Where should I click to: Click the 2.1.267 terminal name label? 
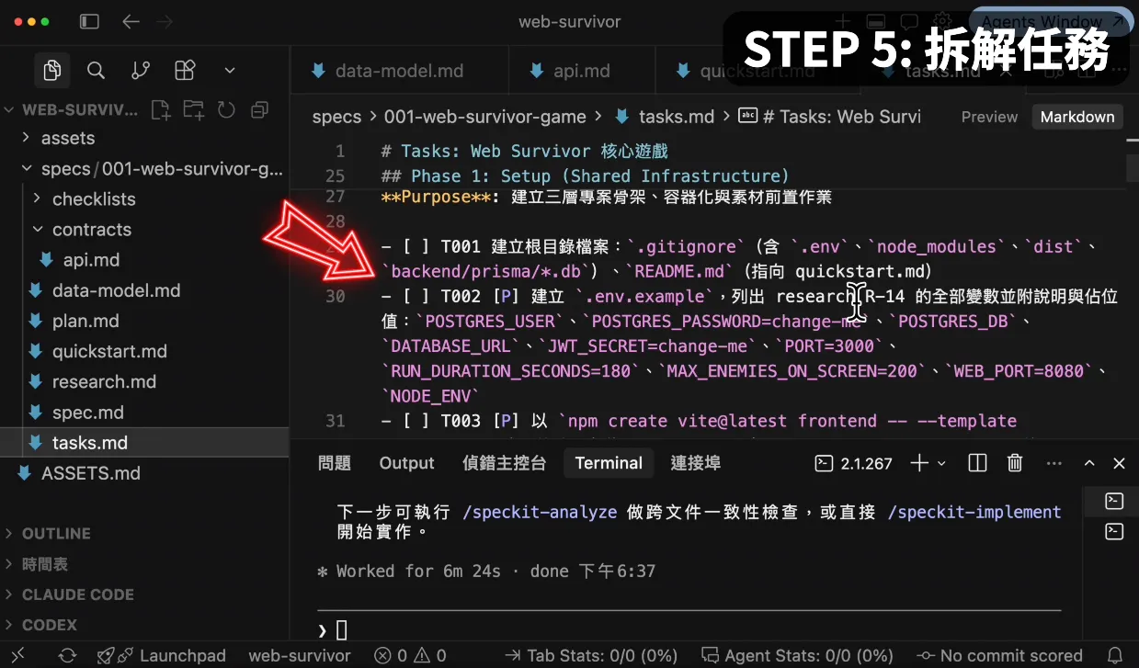click(866, 464)
